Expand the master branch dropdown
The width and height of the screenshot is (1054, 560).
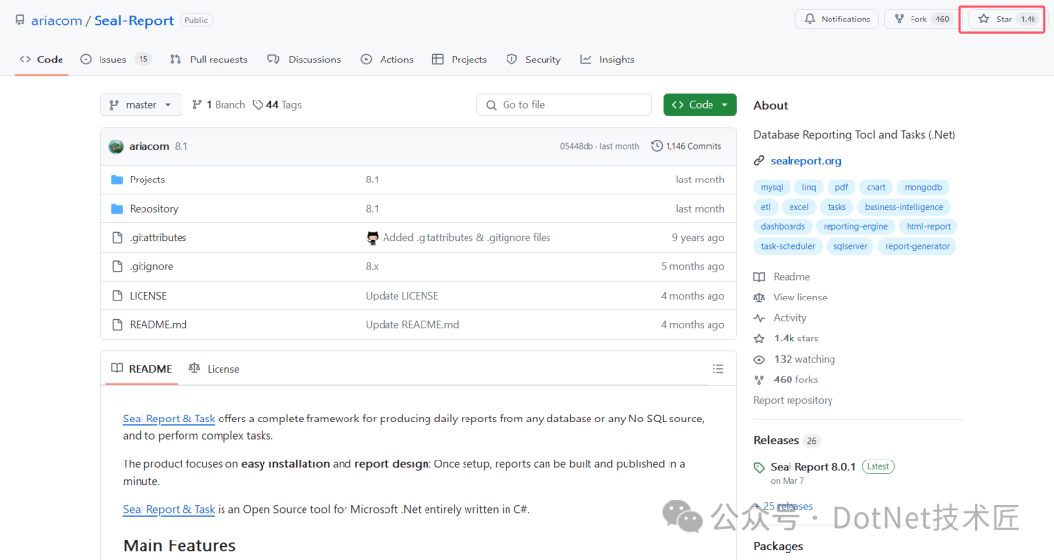(x=141, y=105)
